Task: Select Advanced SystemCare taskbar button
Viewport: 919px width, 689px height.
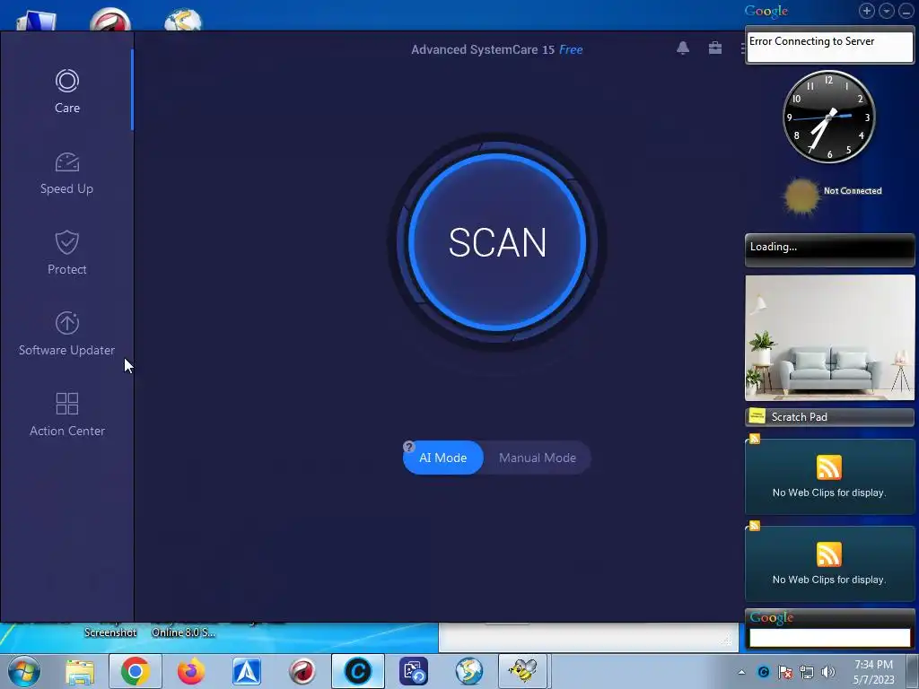Action: [x=358, y=671]
